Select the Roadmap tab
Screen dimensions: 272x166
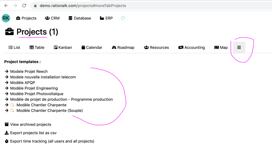point(123,48)
